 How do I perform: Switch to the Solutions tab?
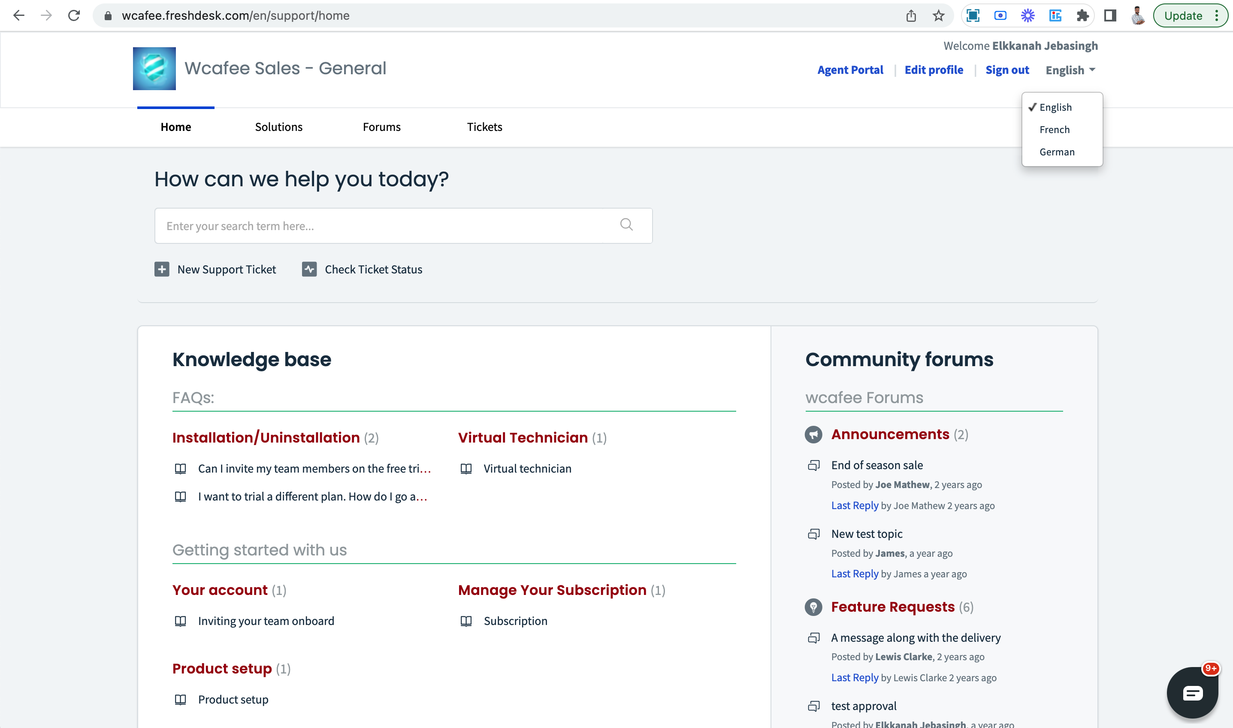click(278, 127)
